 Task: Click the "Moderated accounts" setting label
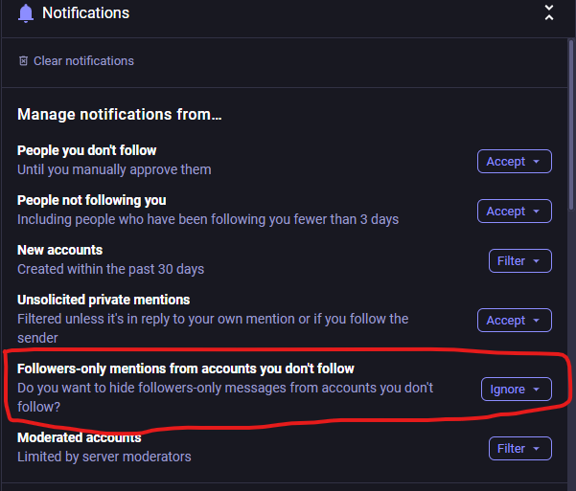point(80,438)
